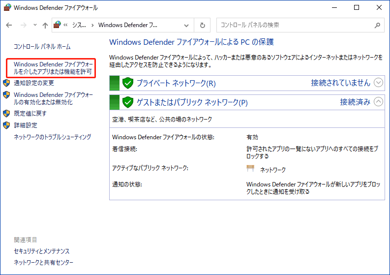390x275 pixels.
Task: Click green shield on パブリック ネットワーク
Action: 128,102
